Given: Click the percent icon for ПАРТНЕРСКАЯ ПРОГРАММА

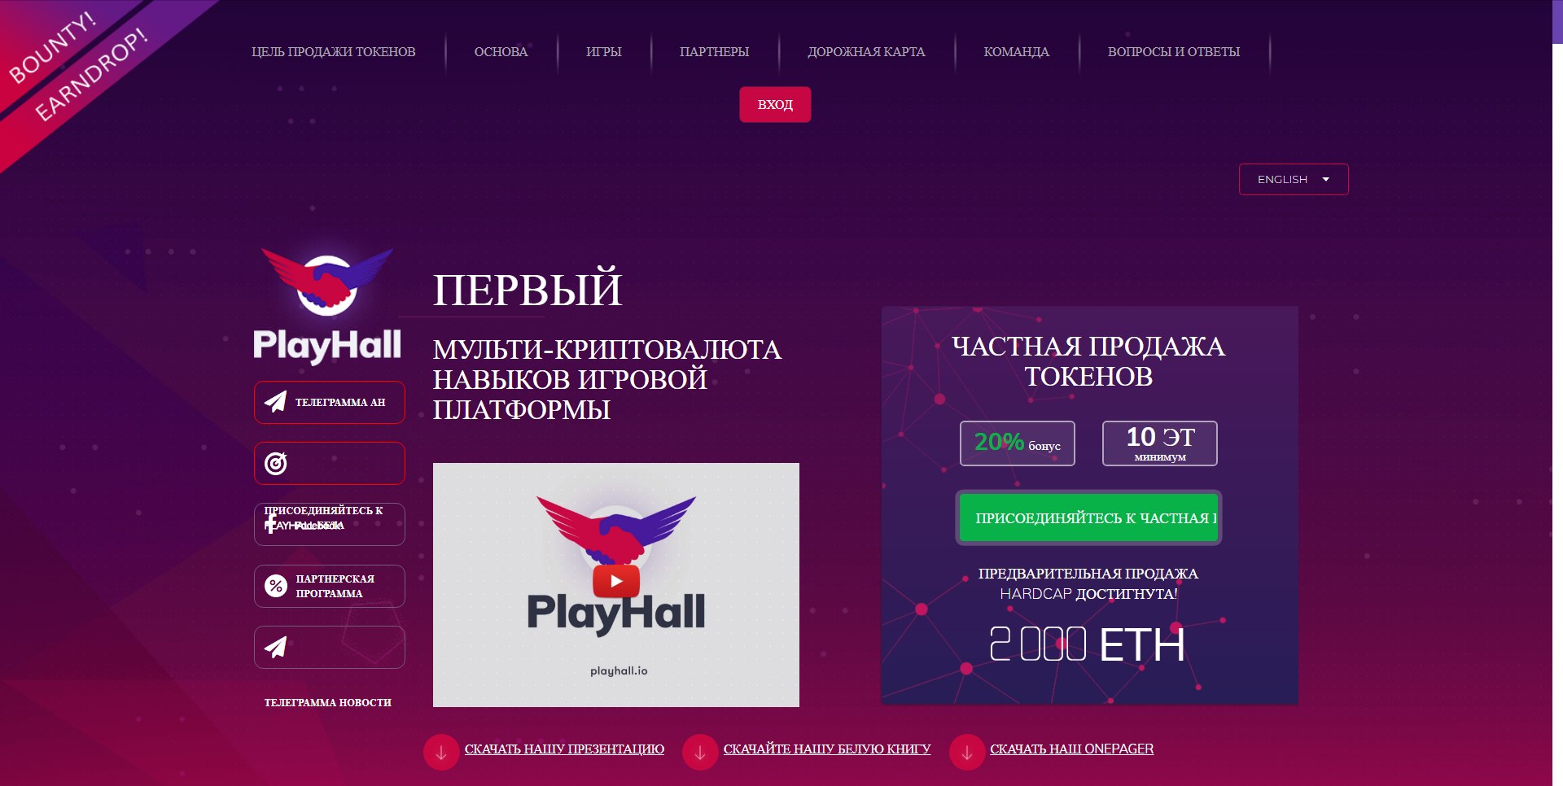Looking at the screenshot, I should (x=276, y=586).
